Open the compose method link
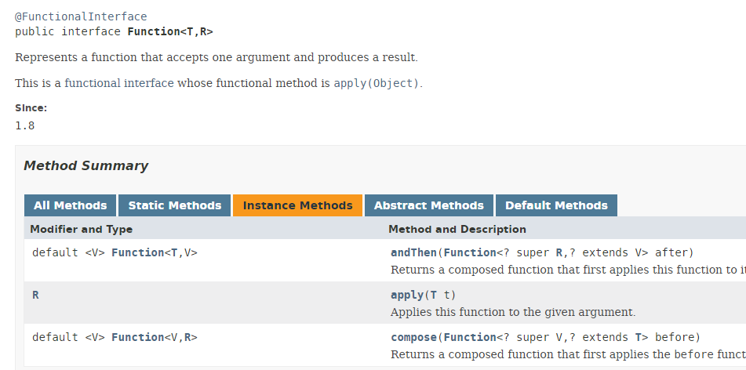746x370 pixels. pyautogui.click(x=413, y=337)
